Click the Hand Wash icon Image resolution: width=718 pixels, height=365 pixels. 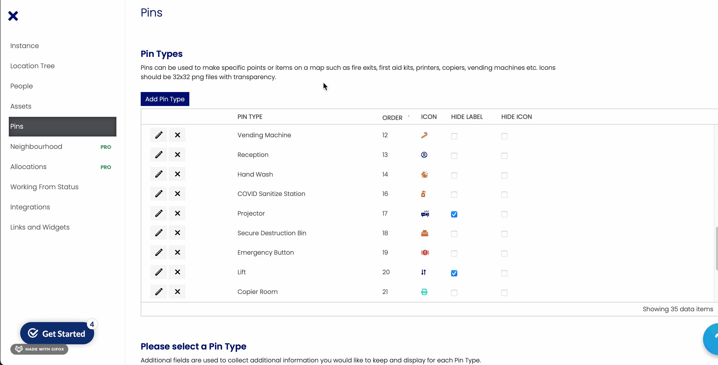(424, 174)
